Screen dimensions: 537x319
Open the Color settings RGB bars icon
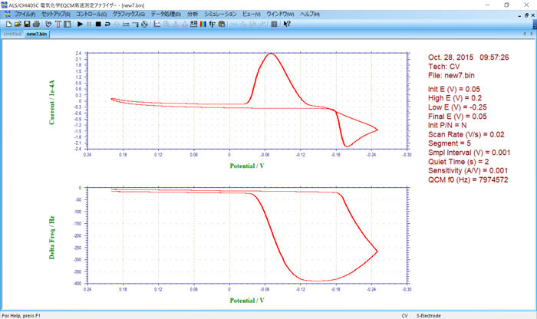pos(203,24)
